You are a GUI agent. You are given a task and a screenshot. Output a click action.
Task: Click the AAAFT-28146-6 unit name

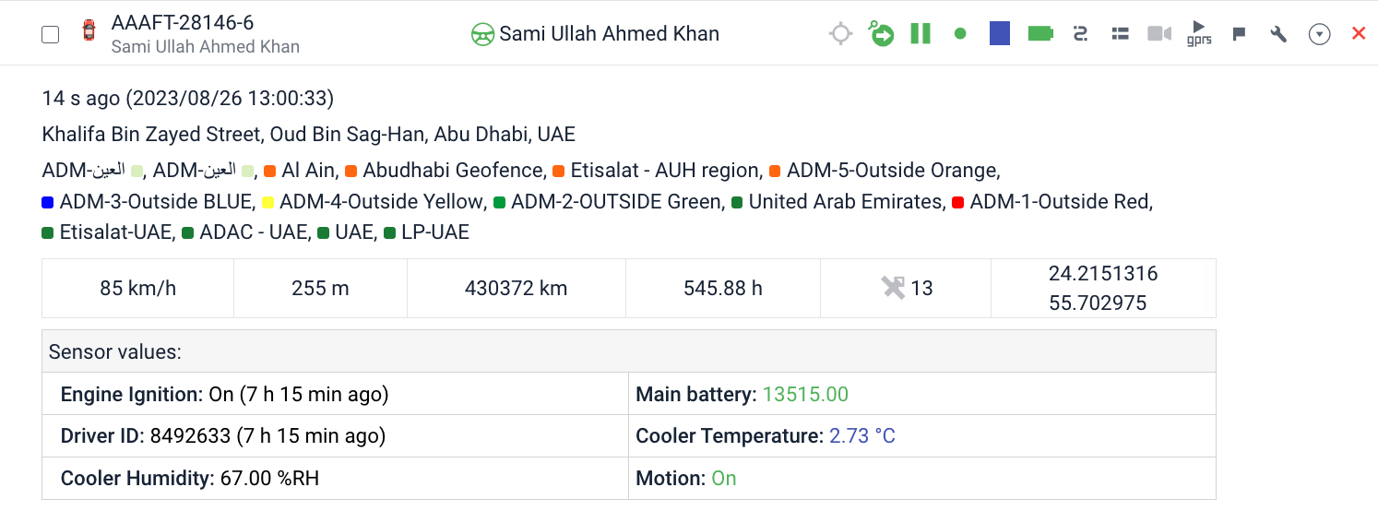pyautogui.click(x=183, y=23)
